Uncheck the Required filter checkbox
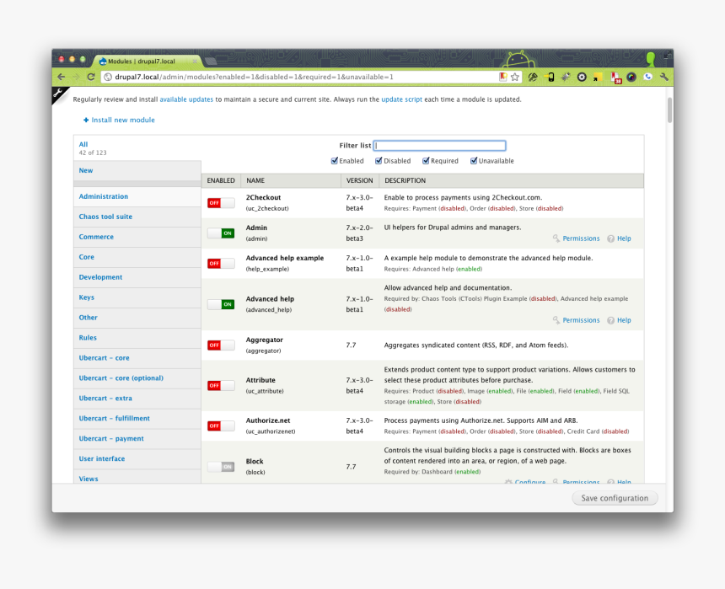725x589 pixels. click(x=426, y=161)
